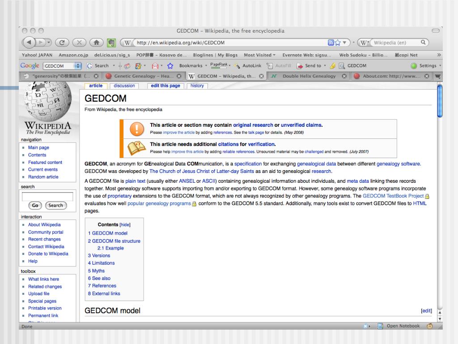Open the Yahoo! JAPAN bookmark
This screenshot has width=458, height=344.
37,55
